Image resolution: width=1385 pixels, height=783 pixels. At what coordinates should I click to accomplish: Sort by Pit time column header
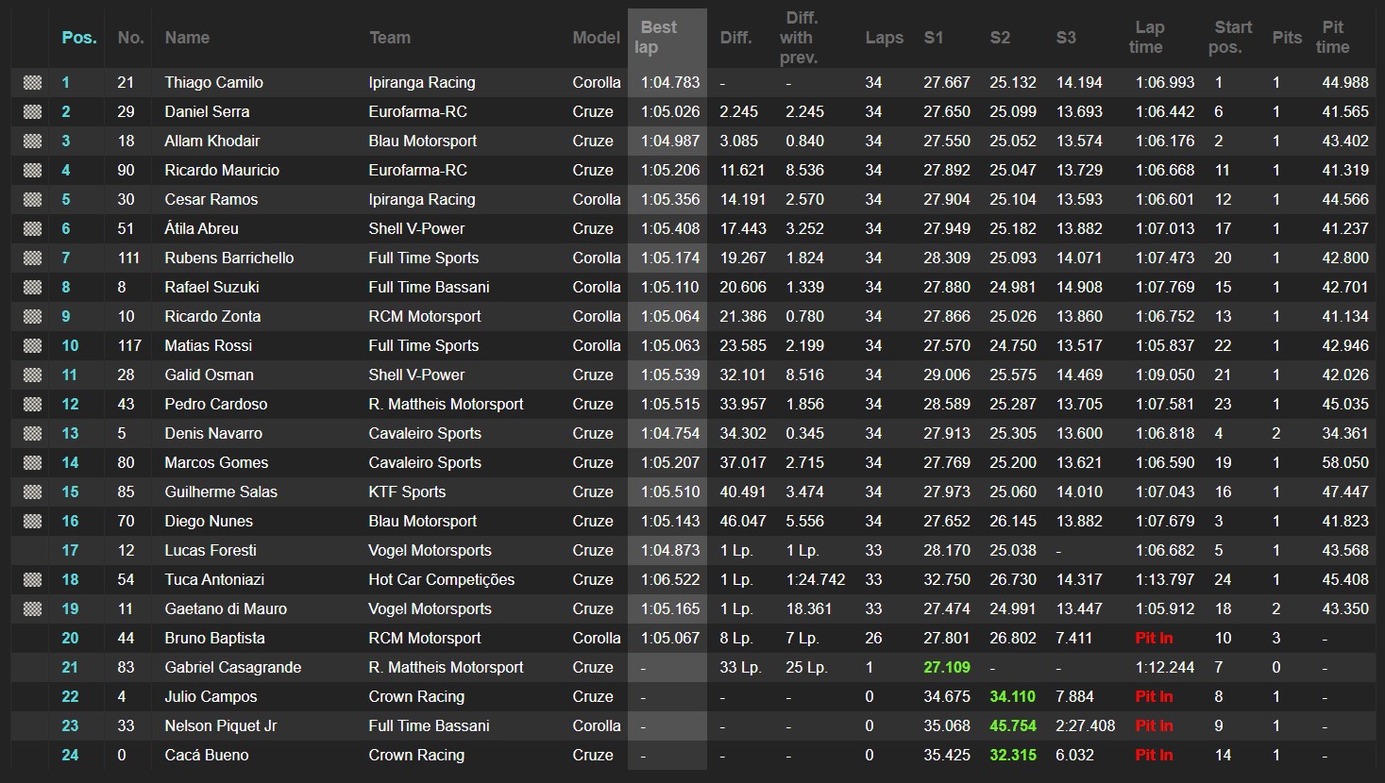pos(1332,38)
